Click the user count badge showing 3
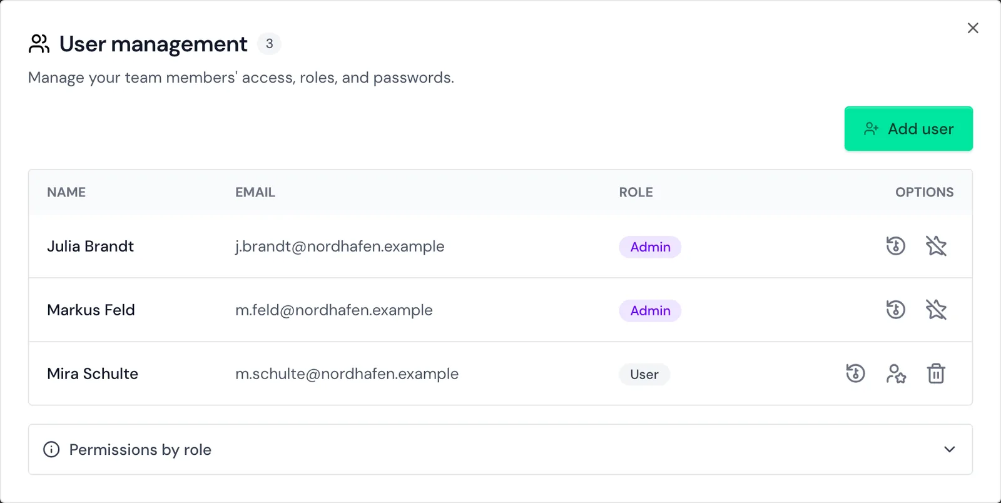The image size is (1001, 503). (269, 44)
